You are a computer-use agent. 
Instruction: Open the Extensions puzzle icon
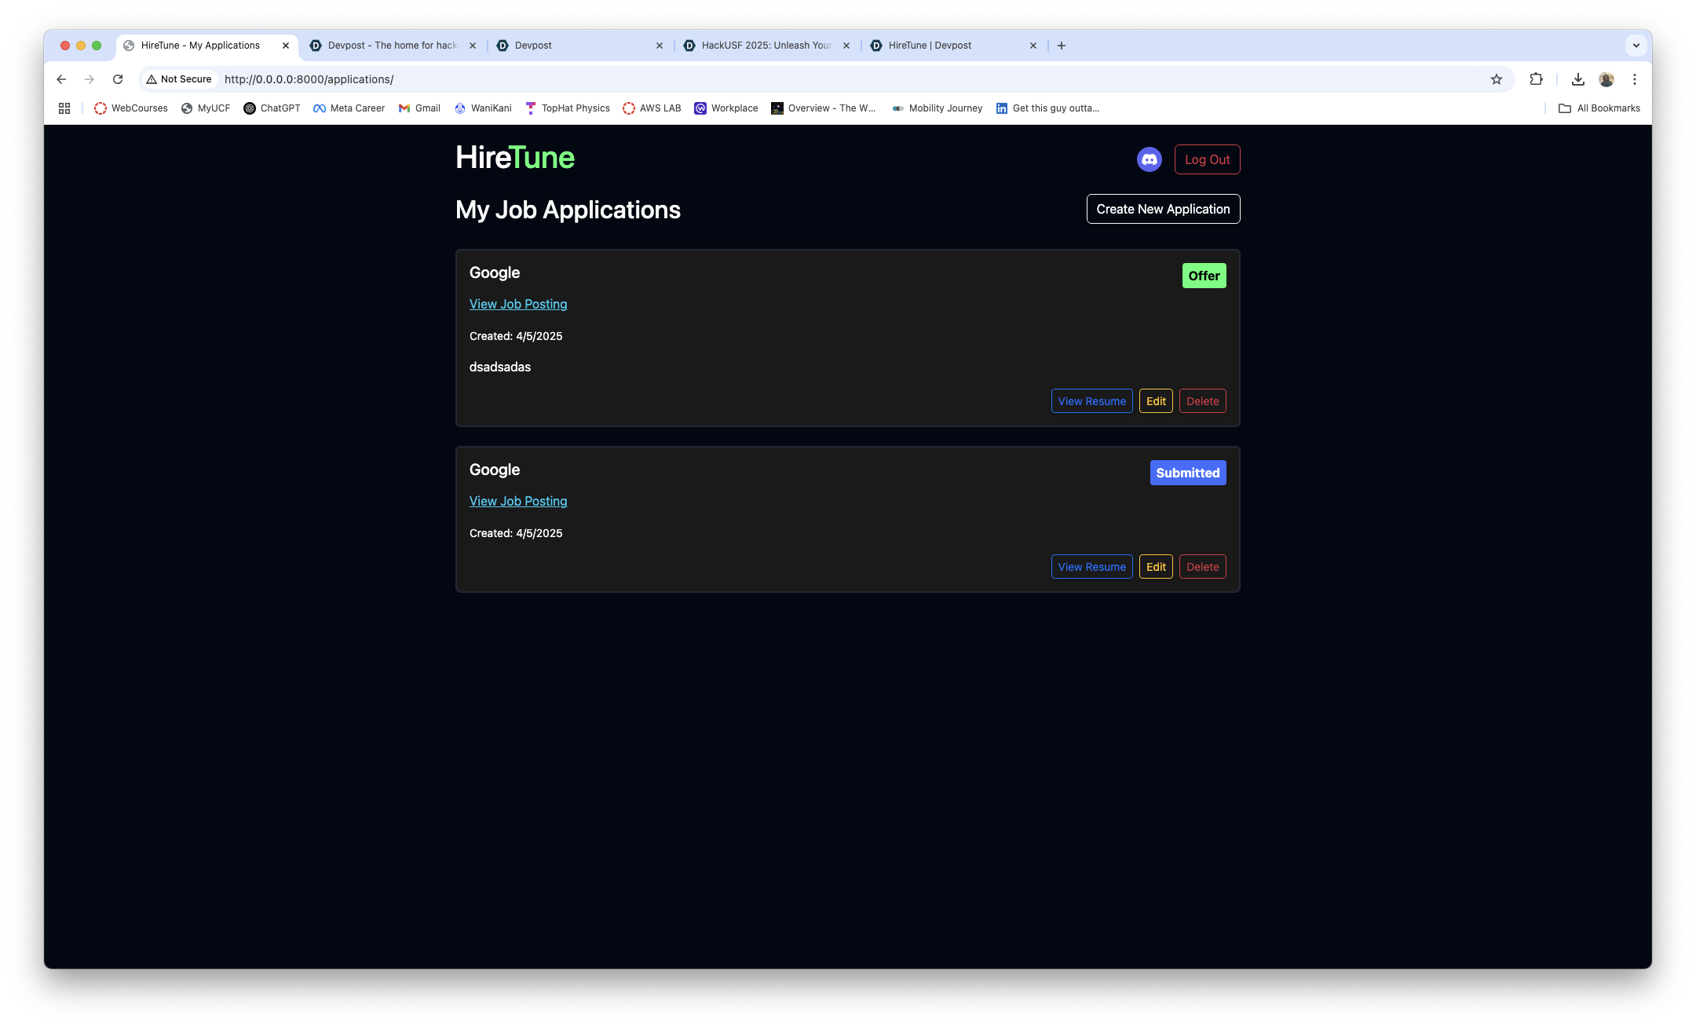coord(1536,79)
